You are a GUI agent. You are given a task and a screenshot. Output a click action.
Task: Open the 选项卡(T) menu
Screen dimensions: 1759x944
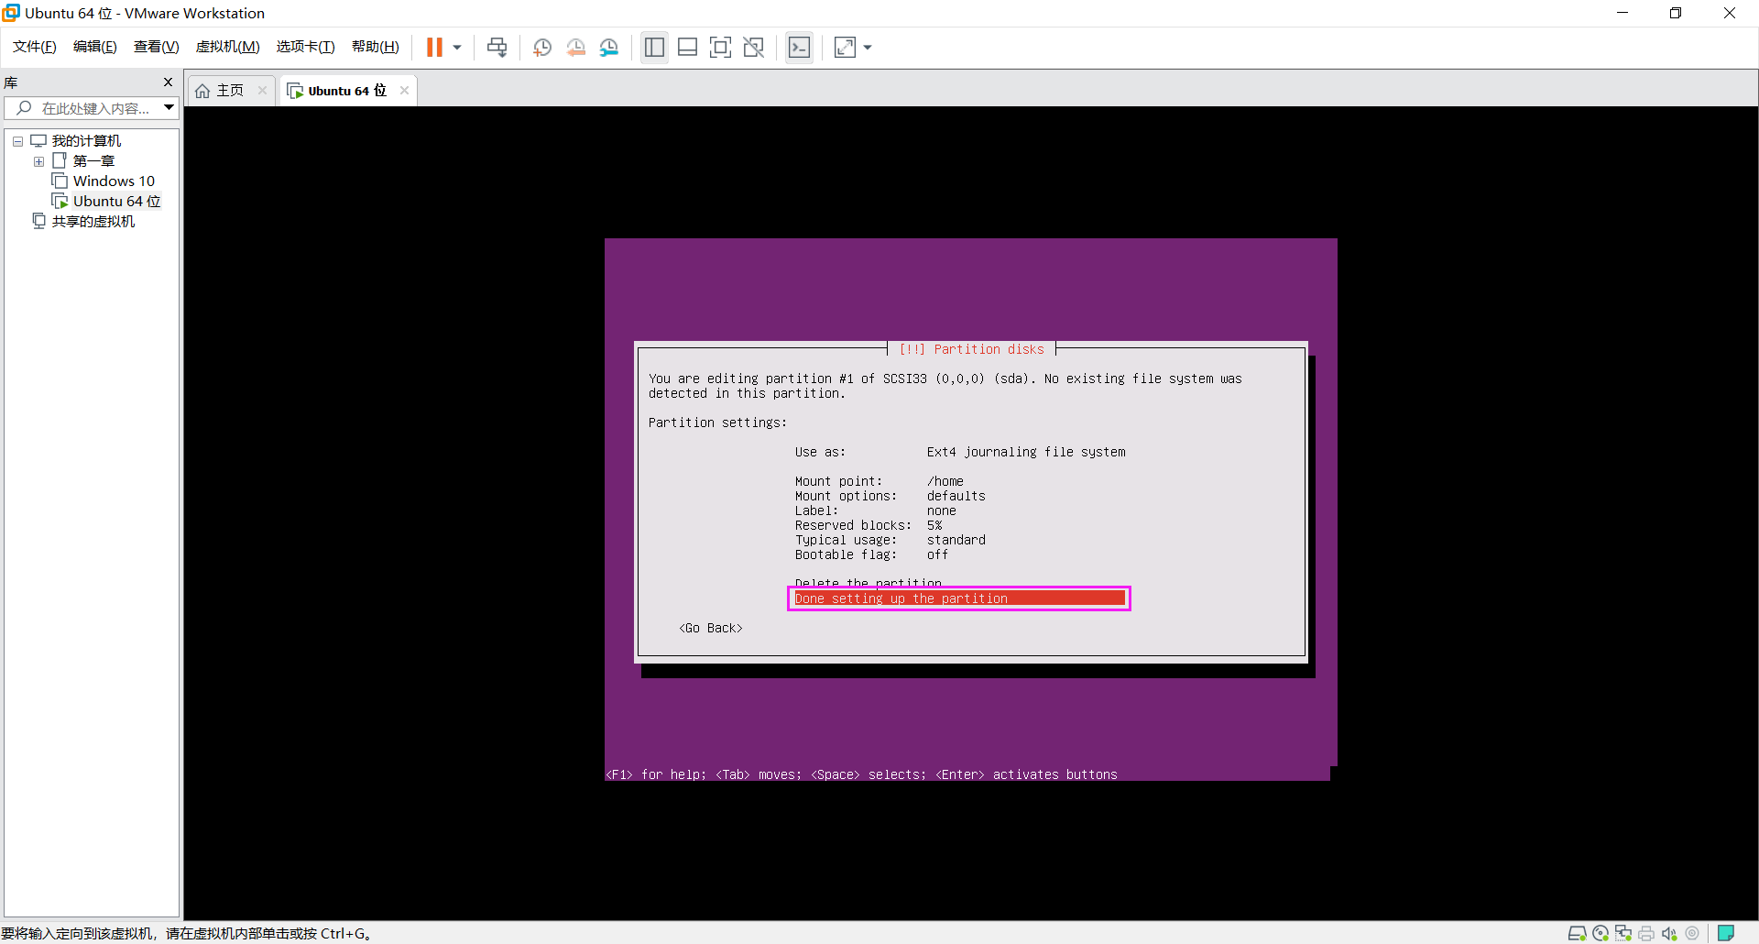pos(306,47)
